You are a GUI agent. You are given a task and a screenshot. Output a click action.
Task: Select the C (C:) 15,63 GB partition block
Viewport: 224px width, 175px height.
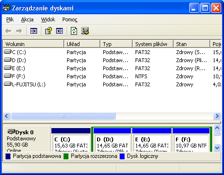tap(71, 140)
